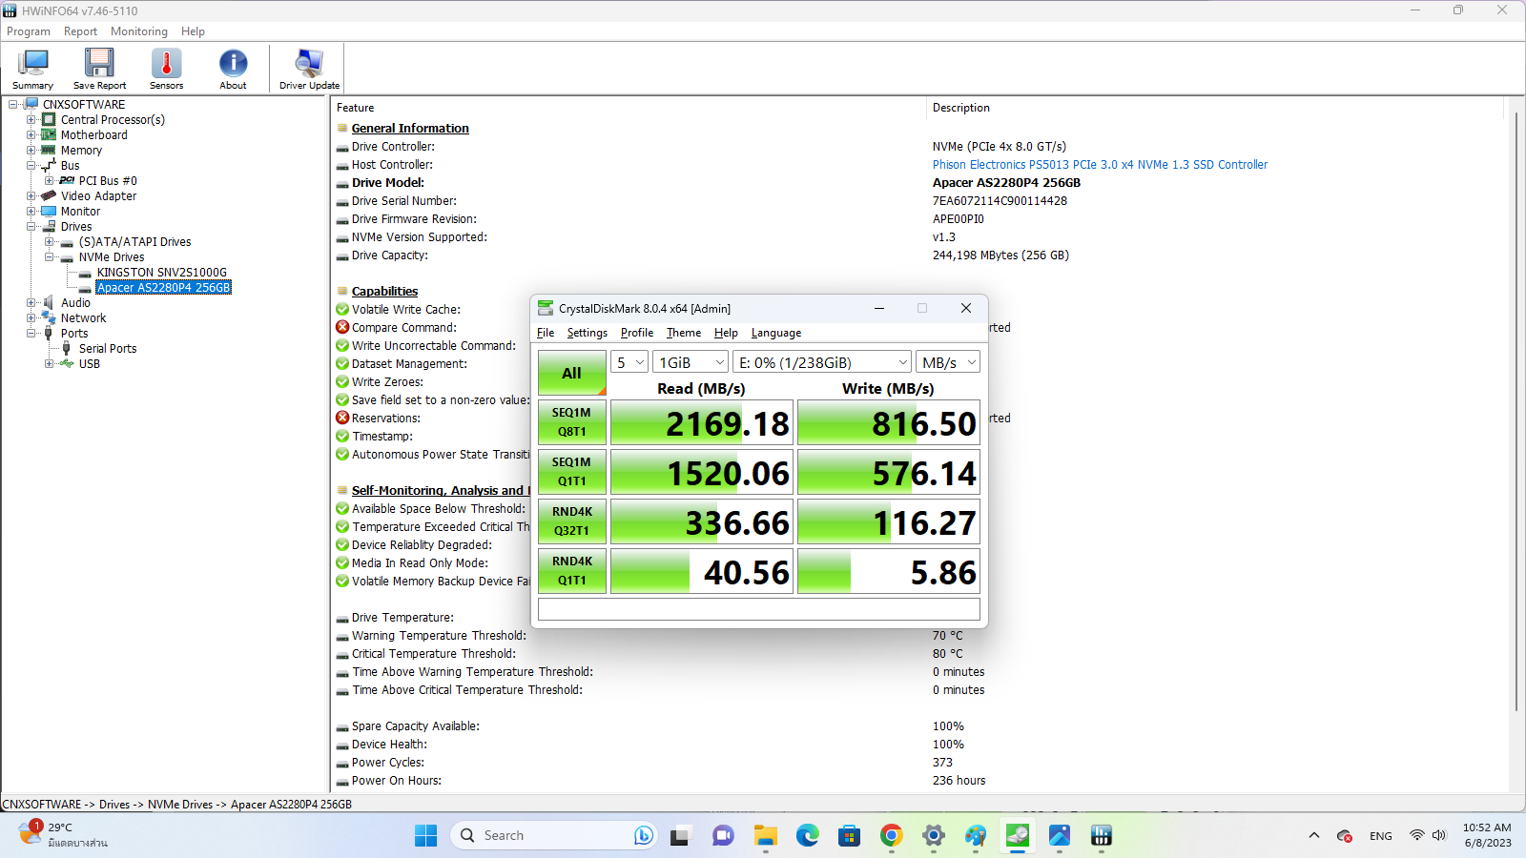Run SEQ1M Q1T1 test

(571, 472)
